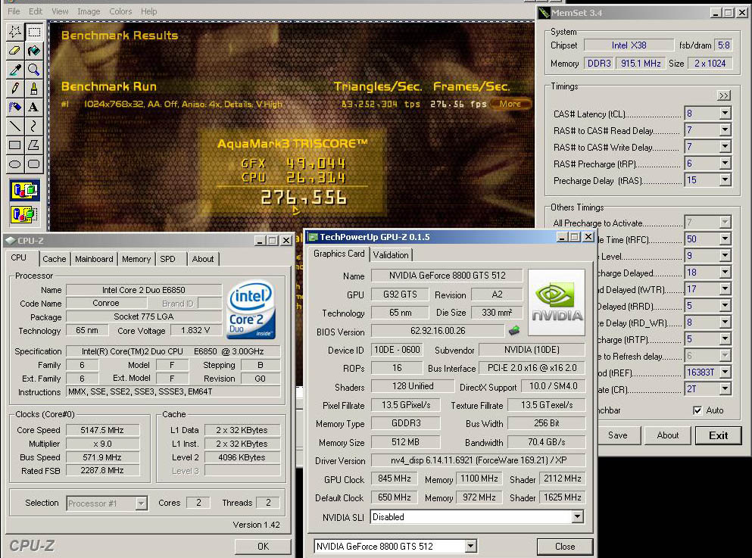Activate the Magnifier tool in Paint
The width and height of the screenshot is (752, 558).
33,70
